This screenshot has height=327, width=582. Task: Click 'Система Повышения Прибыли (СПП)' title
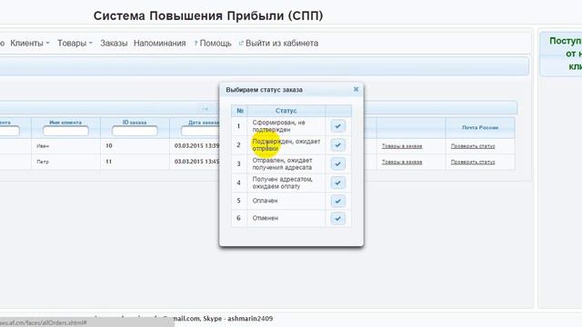[208, 16]
